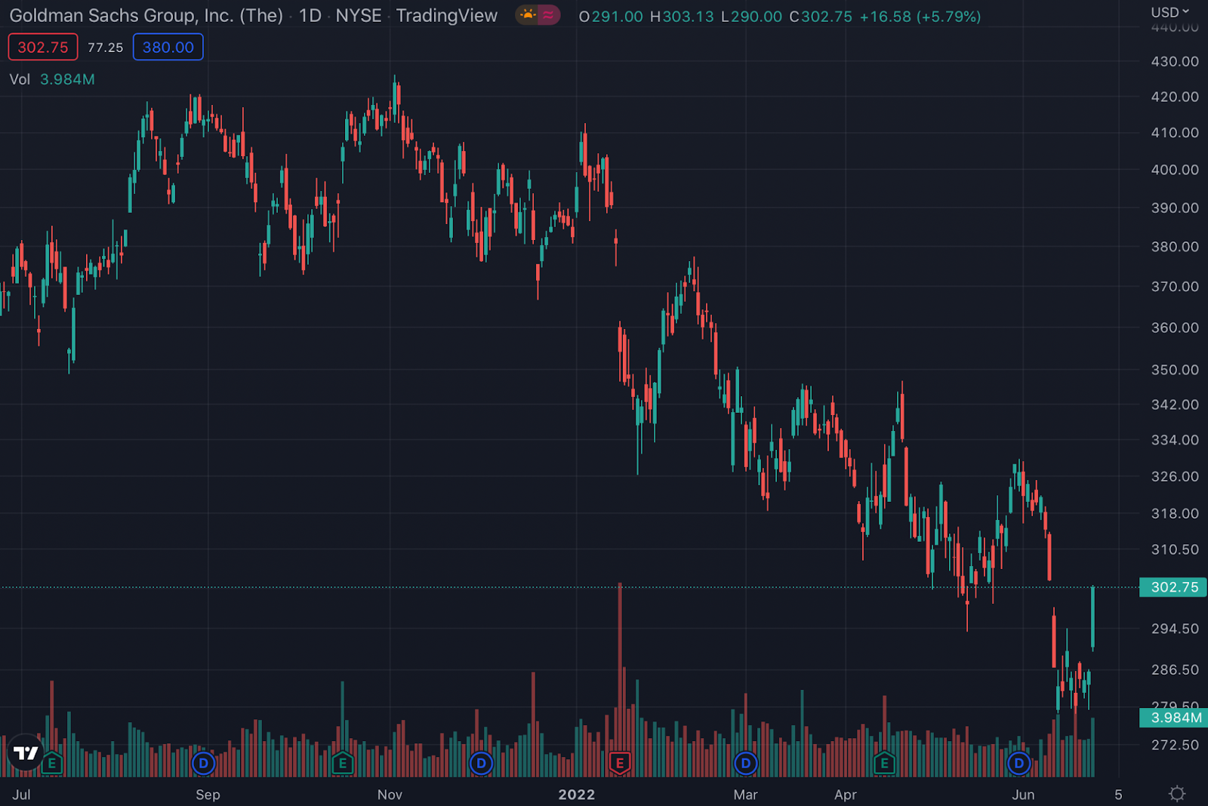Click the Apr label on time axis
The height and width of the screenshot is (806, 1208).
pyautogui.click(x=846, y=795)
